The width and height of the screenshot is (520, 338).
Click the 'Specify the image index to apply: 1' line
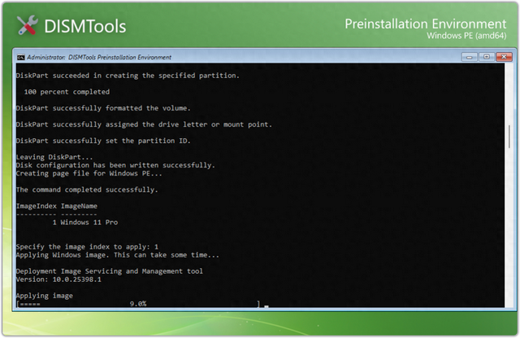pyautogui.click(x=87, y=247)
